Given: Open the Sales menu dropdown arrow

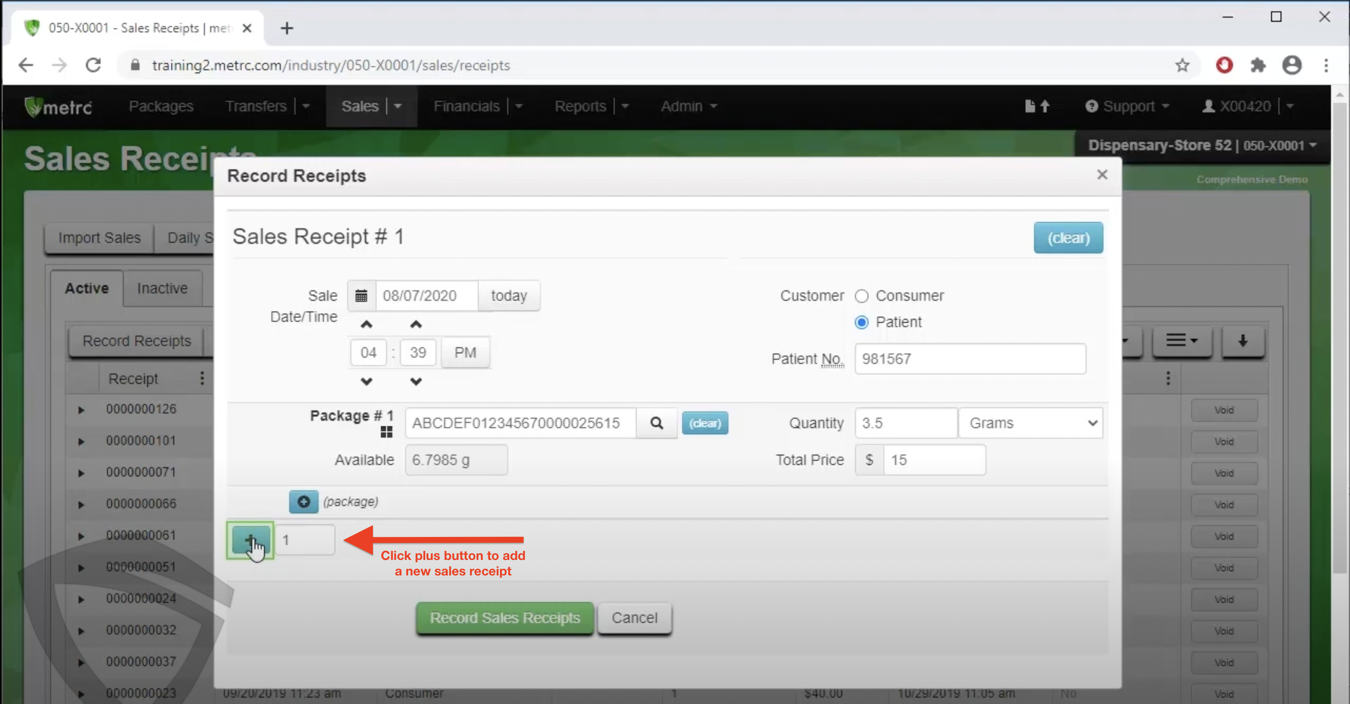Looking at the screenshot, I should point(398,106).
